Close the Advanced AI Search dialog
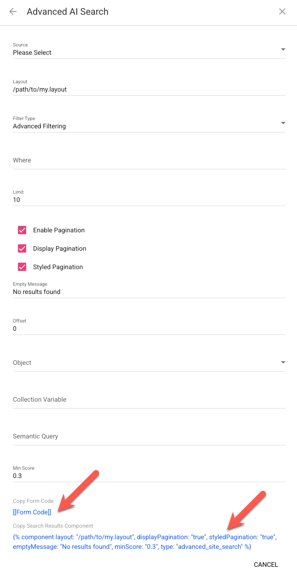 (282, 12)
